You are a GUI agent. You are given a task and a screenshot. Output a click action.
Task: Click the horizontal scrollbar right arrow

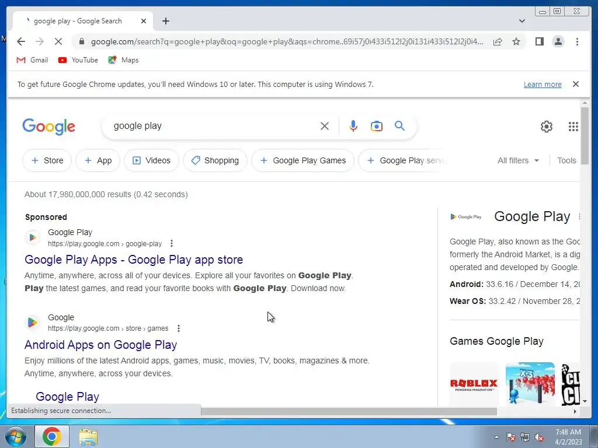(575, 411)
